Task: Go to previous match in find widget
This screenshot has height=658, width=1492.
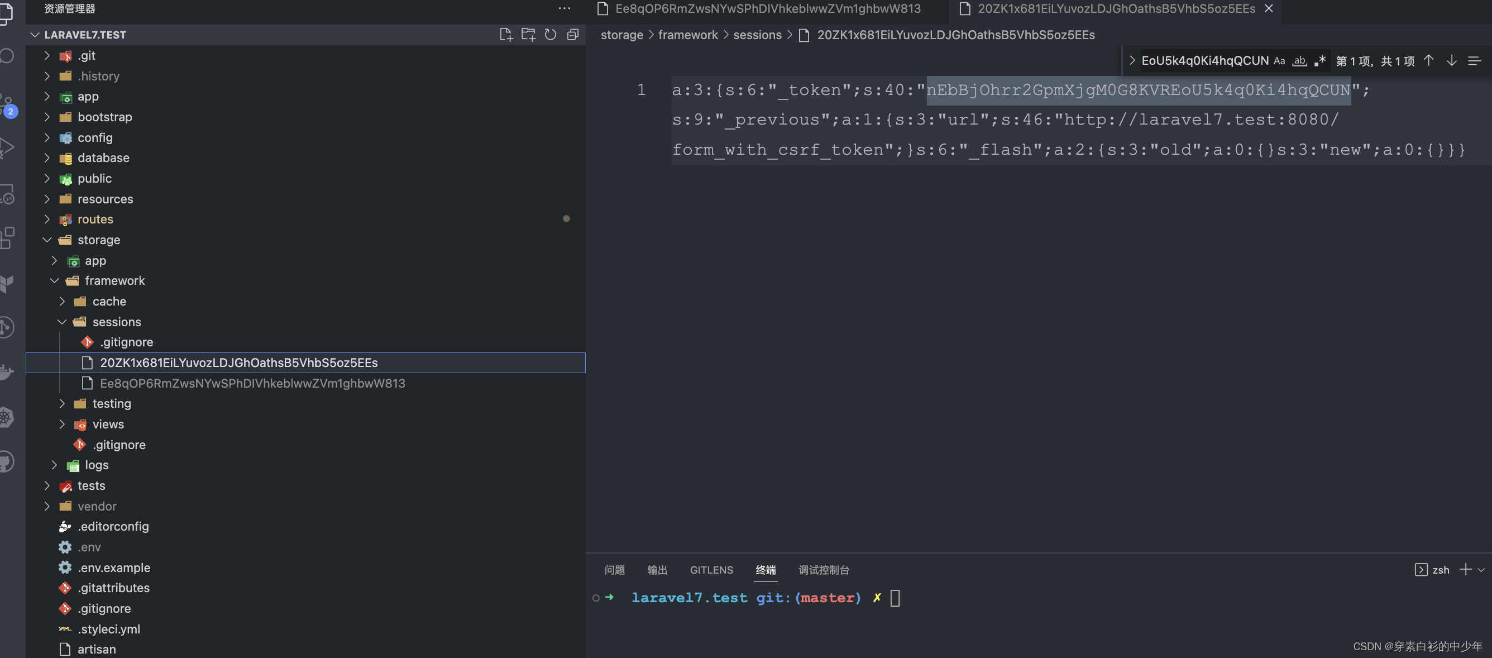Action: 1429,61
